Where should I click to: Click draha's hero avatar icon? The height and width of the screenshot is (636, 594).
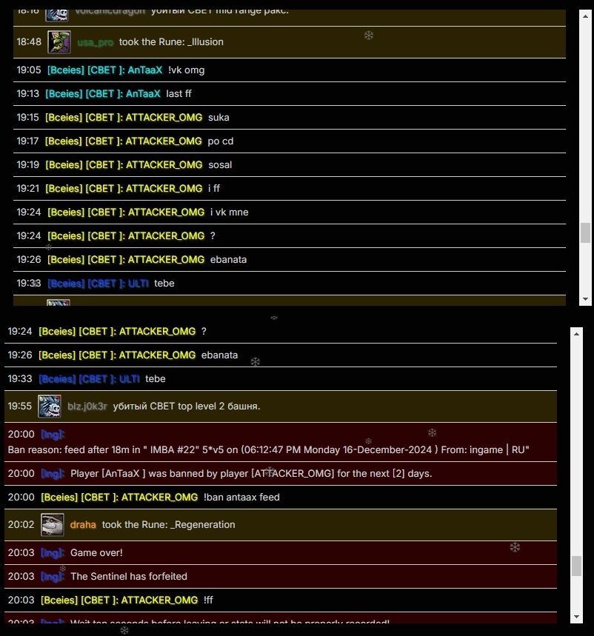point(53,525)
